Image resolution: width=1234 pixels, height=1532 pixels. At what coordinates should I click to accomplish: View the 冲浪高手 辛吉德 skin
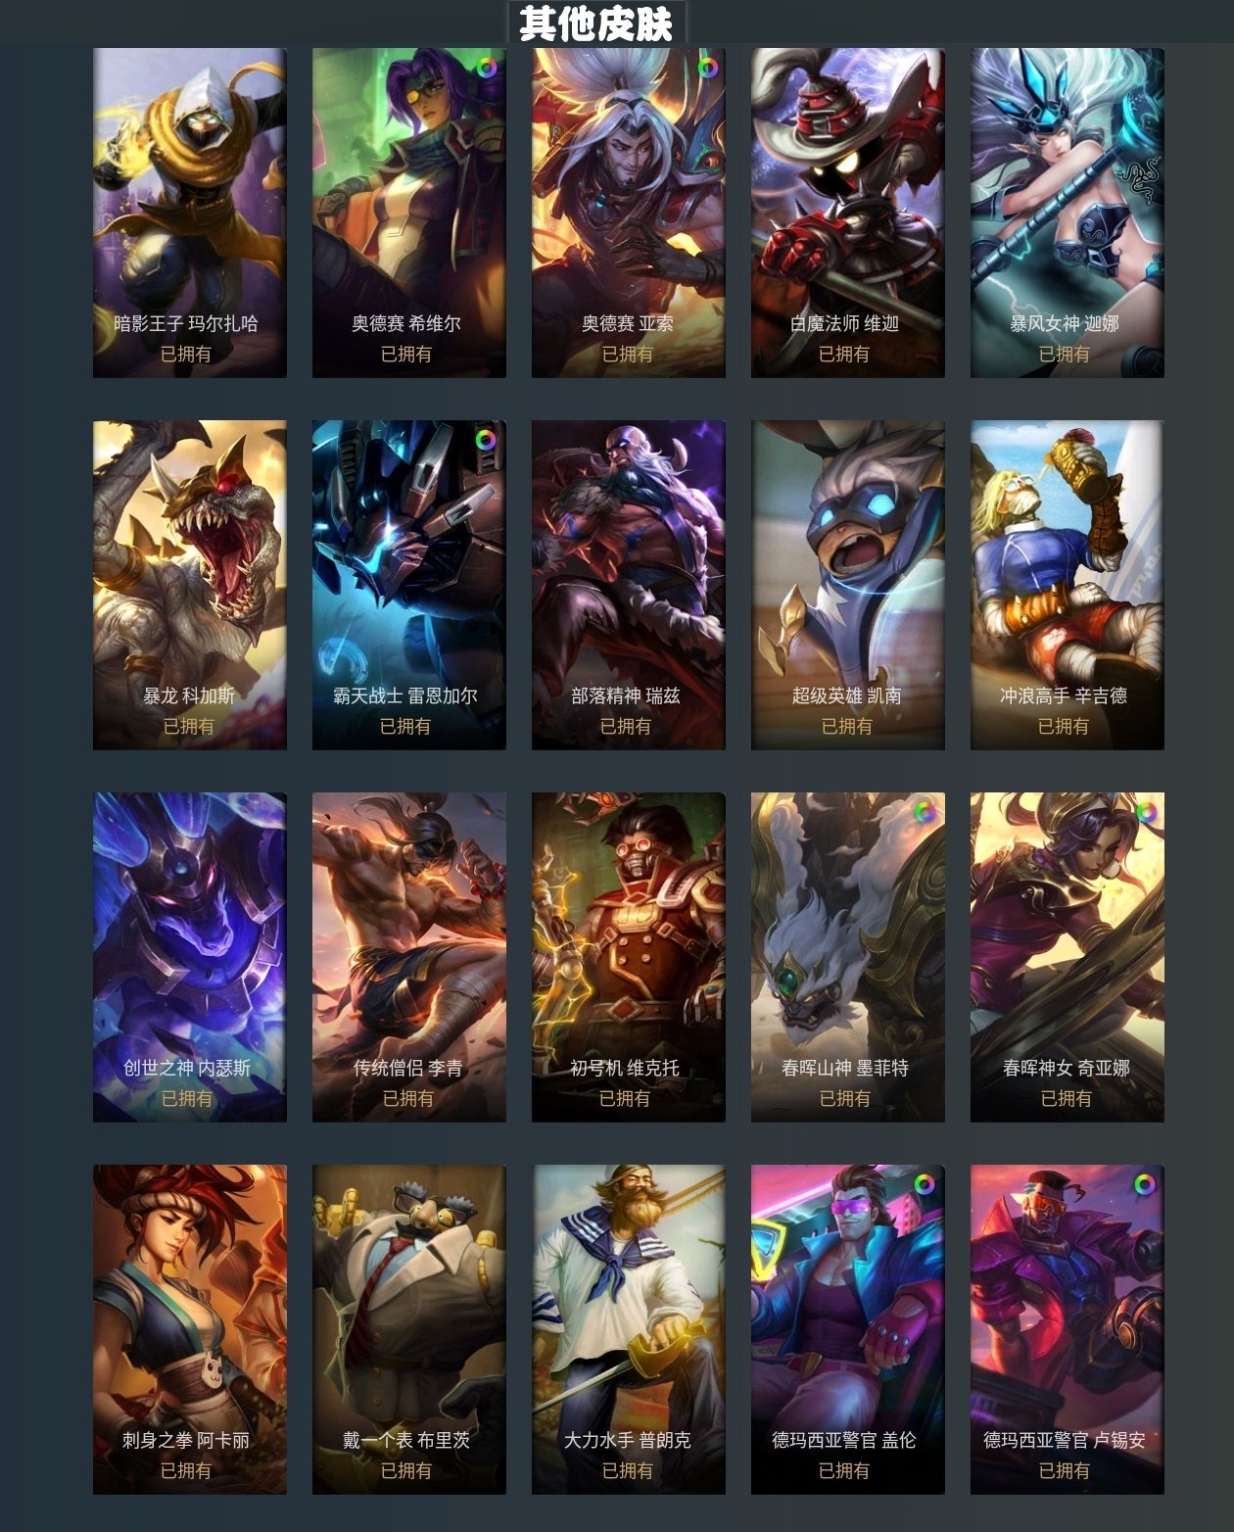click(x=1068, y=585)
